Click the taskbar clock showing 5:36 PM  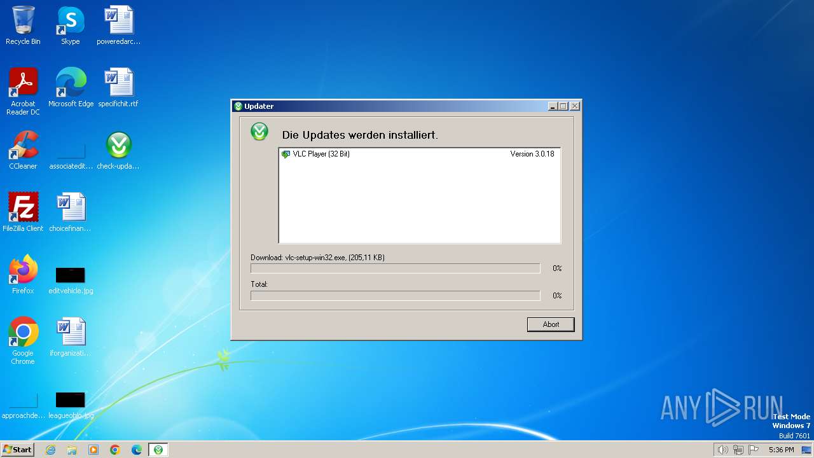click(x=781, y=450)
